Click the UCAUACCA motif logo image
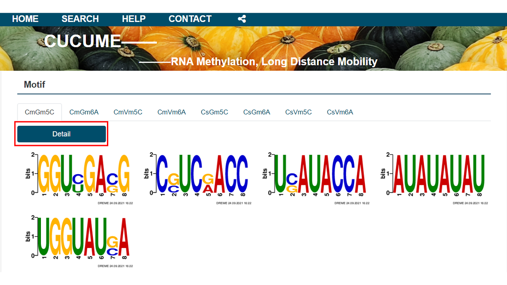 316,178
